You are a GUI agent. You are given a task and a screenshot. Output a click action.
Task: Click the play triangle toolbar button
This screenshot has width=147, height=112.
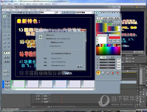(64, 13)
